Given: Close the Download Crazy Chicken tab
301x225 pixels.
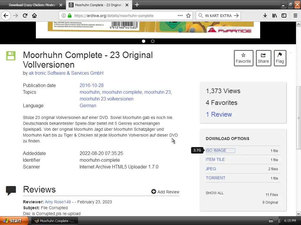Looking at the screenshot, I should (x=61, y=5).
